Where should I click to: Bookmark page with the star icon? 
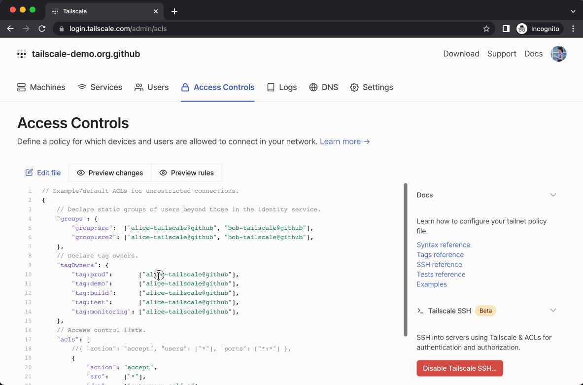486,29
